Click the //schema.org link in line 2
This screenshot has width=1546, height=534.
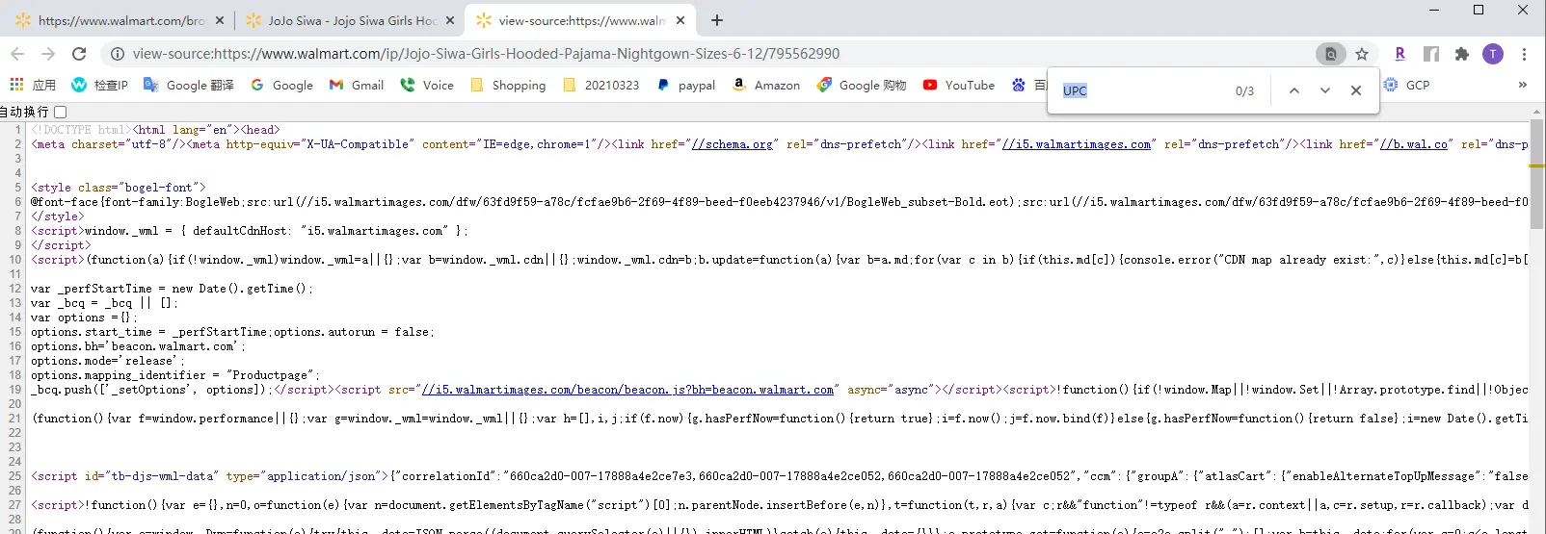[732, 144]
